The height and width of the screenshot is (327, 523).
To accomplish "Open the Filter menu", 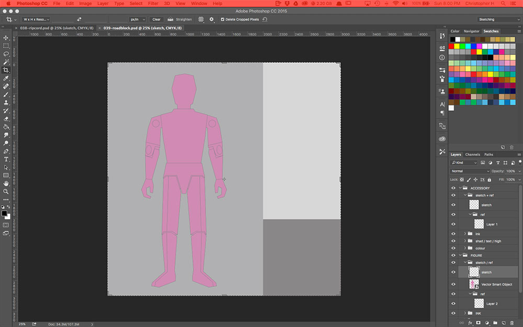I will pyautogui.click(x=153, y=4).
